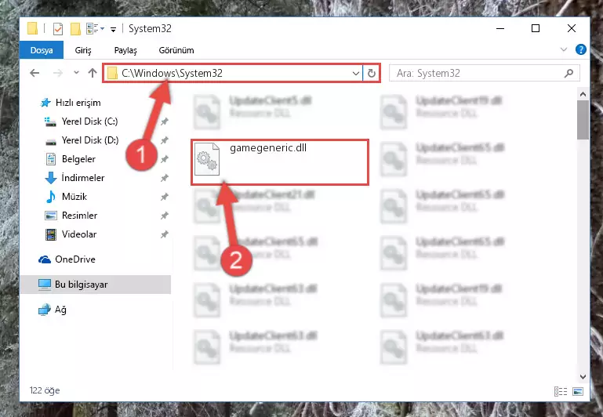
Task: Go back with the left arrow button
Action: (x=35, y=73)
